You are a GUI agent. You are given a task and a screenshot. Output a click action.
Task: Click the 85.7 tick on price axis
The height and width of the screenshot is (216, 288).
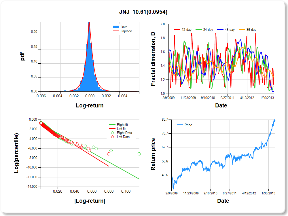[x=165, y=120]
